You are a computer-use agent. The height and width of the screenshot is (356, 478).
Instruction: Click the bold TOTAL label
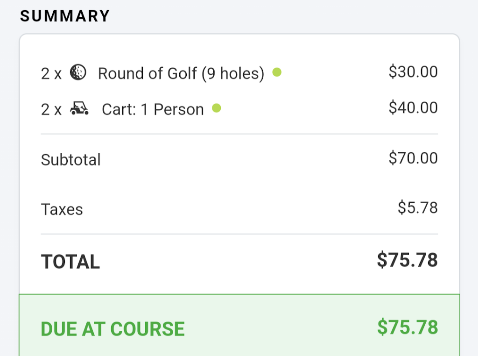[x=70, y=262]
